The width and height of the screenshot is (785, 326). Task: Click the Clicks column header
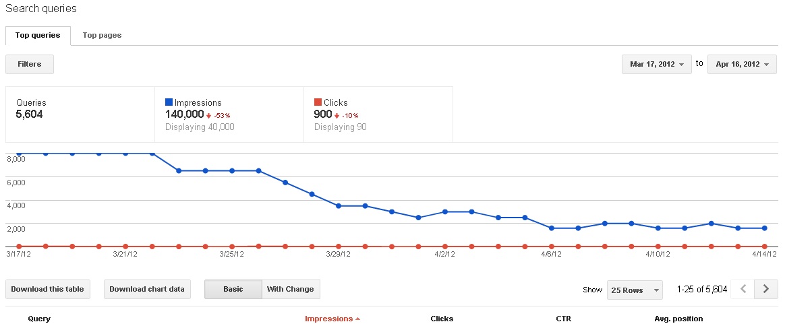[442, 319]
